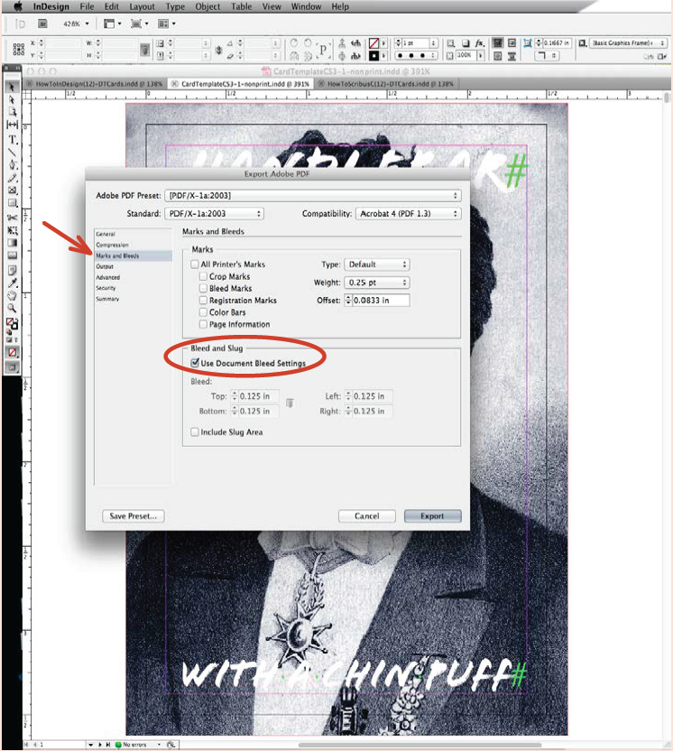Image resolution: width=673 pixels, height=751 pixels.
Task: Select the Page tool
Action: (x=12, y=112)
